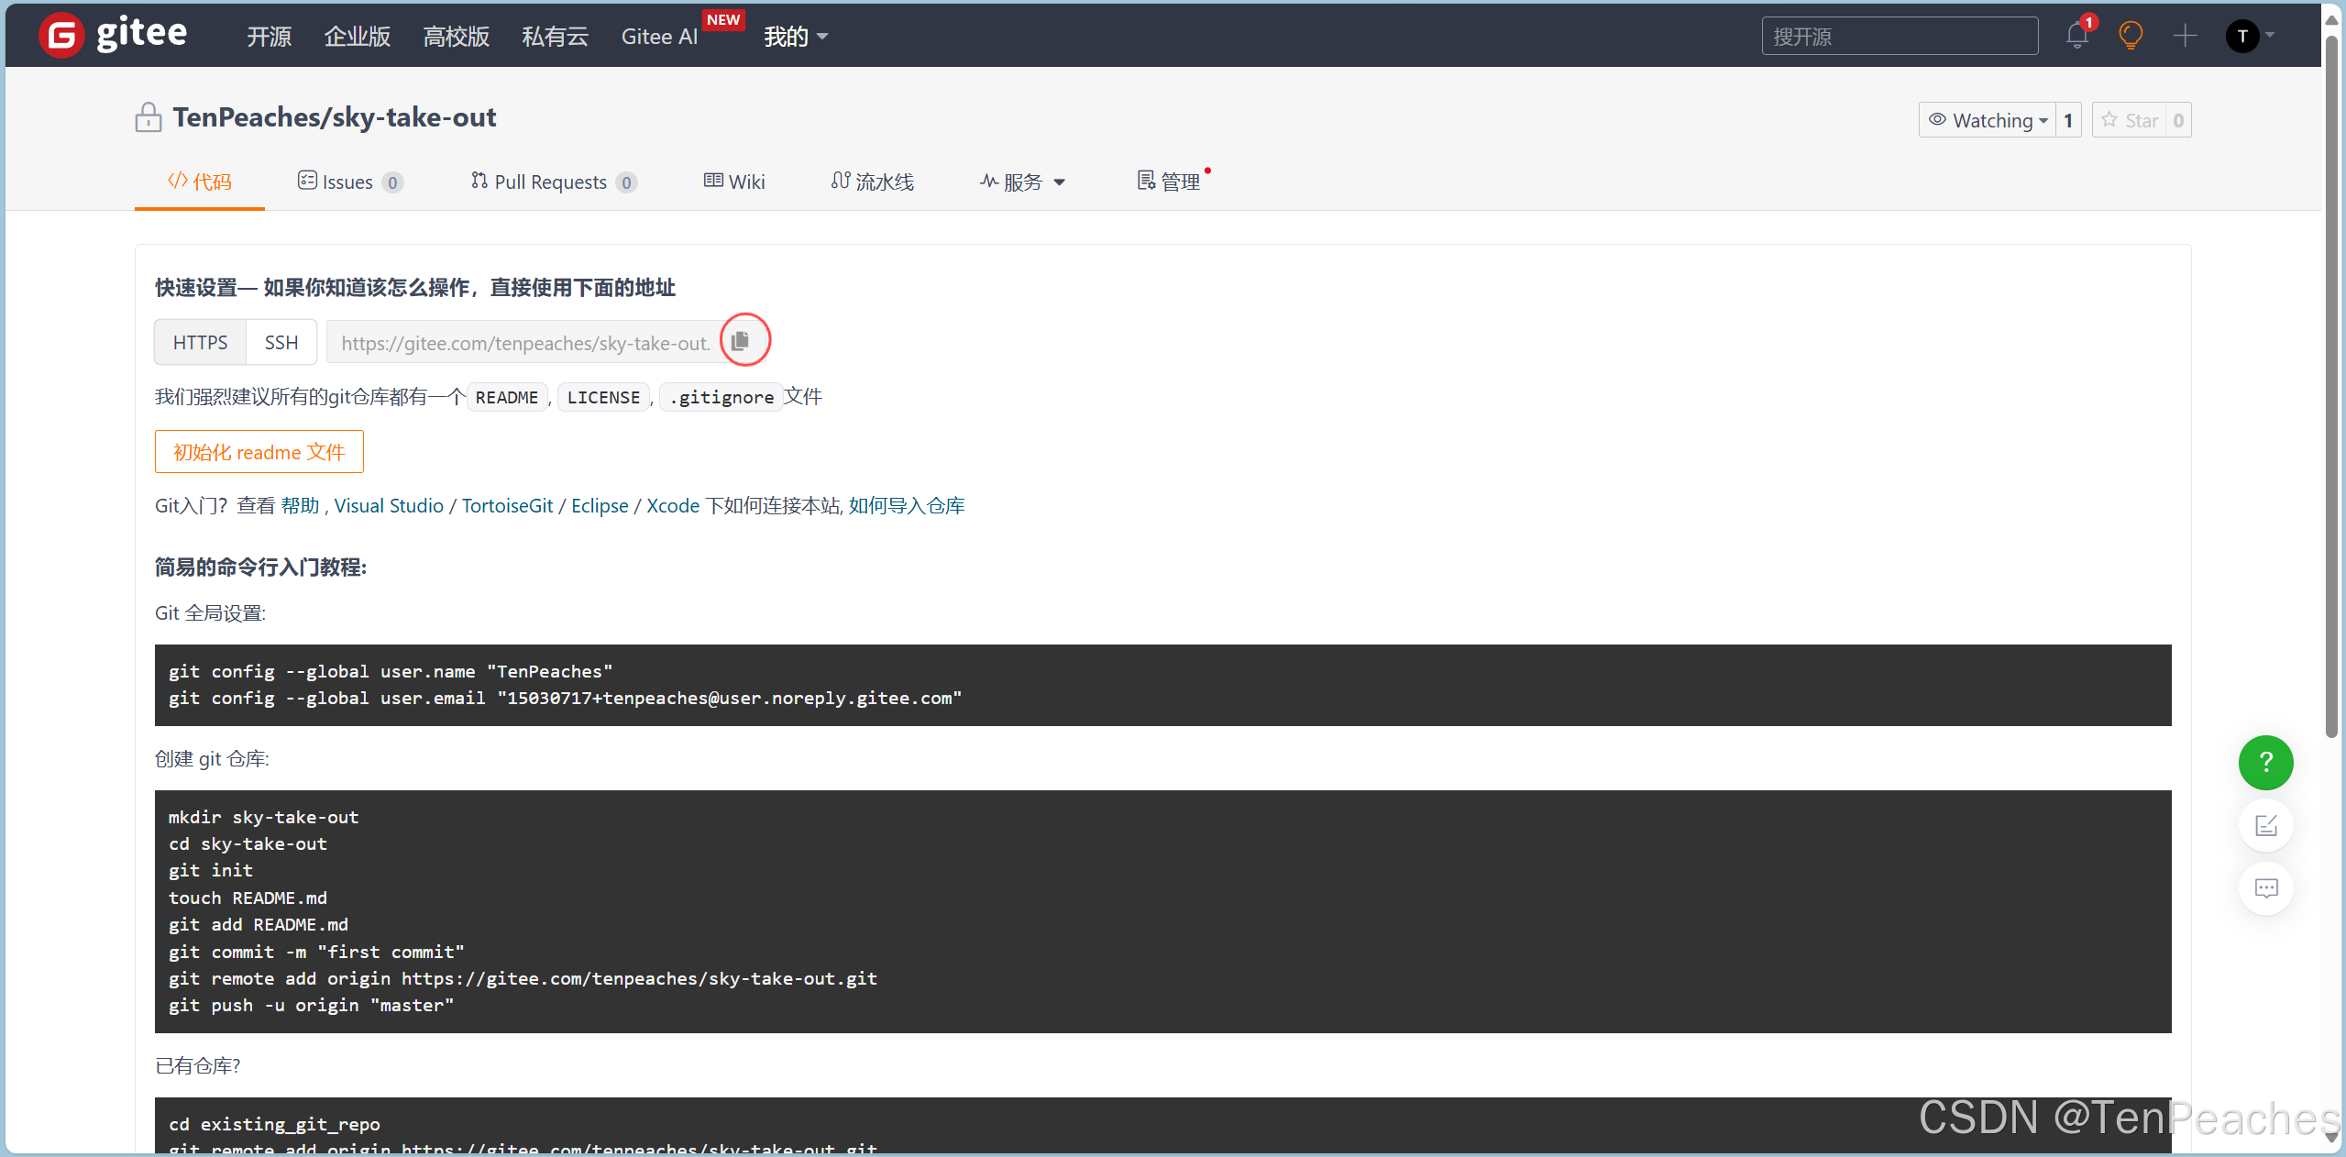2346x1157 pixels.
Task: Open the 我的 dropdown menu
Action: pos(795,37)
